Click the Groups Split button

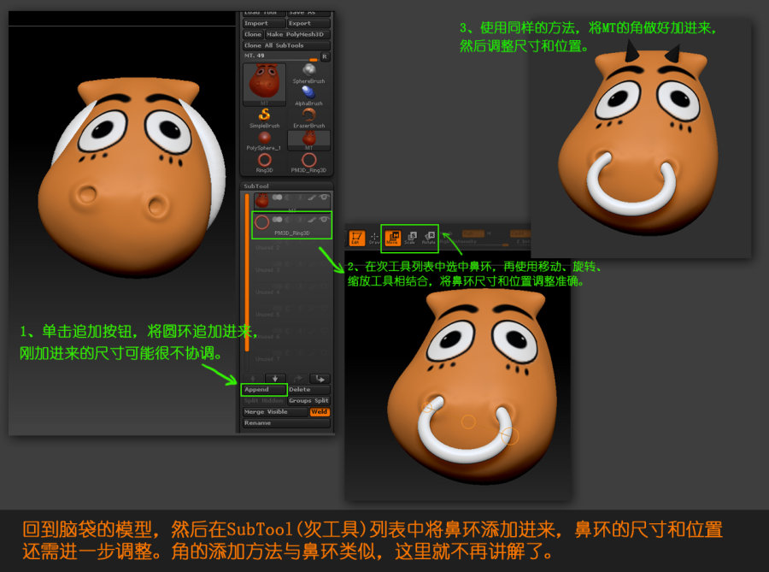(x=308, y=401)
